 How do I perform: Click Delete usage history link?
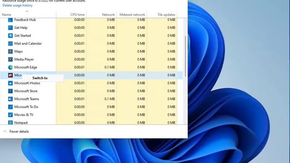tap(17, 5)
